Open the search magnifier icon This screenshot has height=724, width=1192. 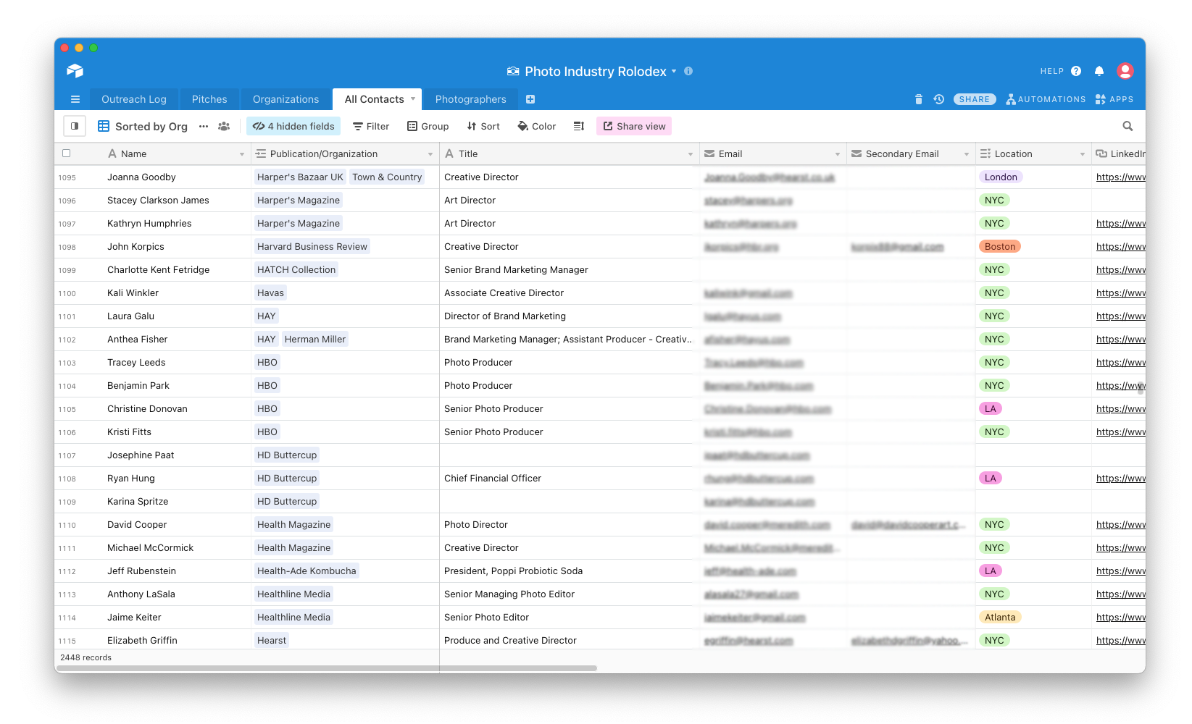pyautogui.click(x=1128, y=126)
